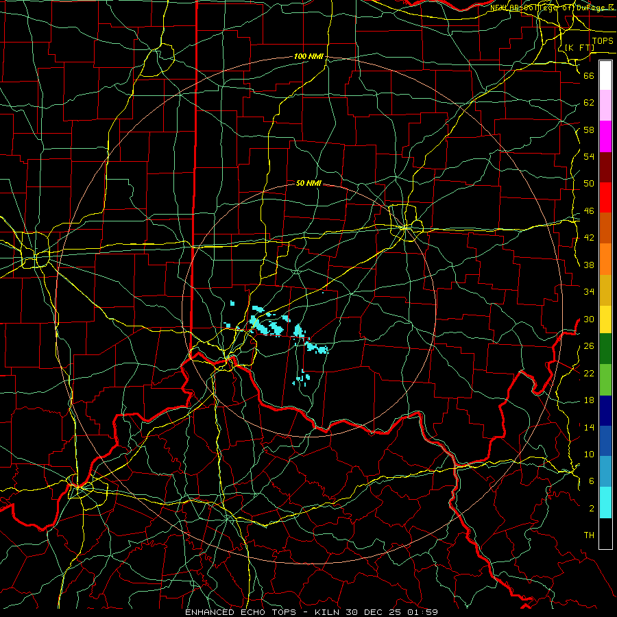Select the bright red legend swatch
Image resolution: width=617 pixels, height=617 pixels.
pyautogui.click(x=605, y=197)
